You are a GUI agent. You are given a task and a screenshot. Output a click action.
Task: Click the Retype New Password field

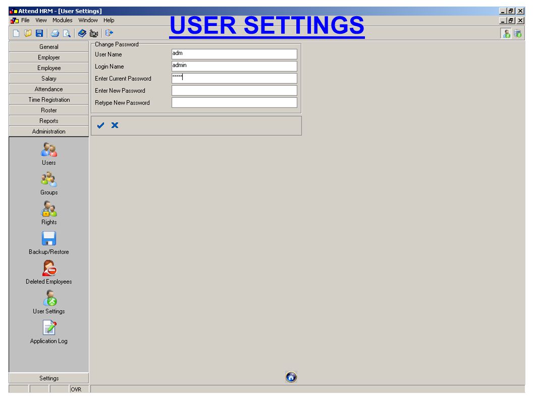(234, 102)
